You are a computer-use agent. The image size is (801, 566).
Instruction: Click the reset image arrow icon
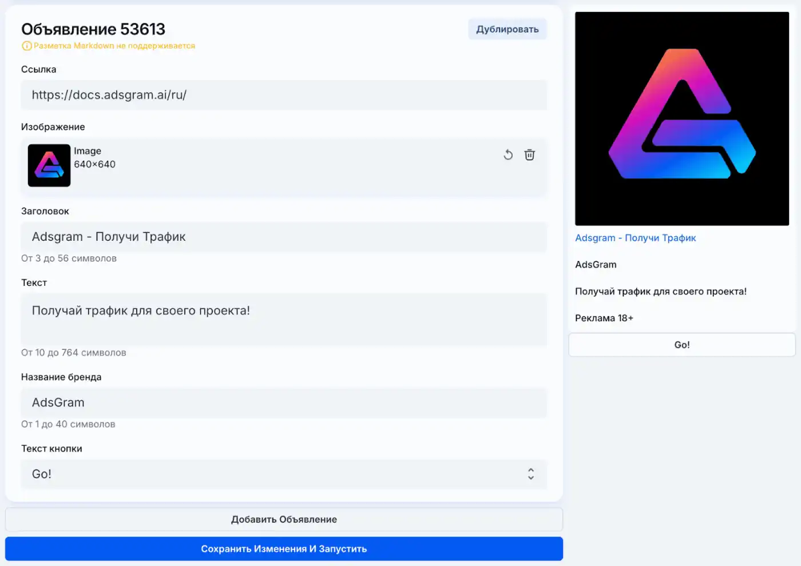click(x=508, y=155)
